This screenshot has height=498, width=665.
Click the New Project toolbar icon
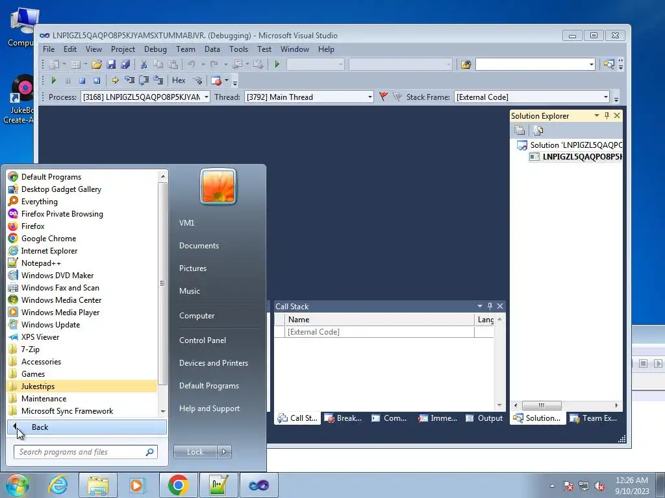point(54,64)
